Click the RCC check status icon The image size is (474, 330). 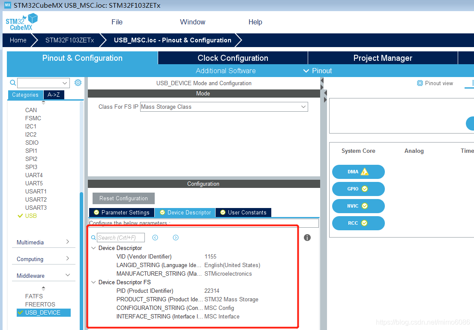point(364,223)
